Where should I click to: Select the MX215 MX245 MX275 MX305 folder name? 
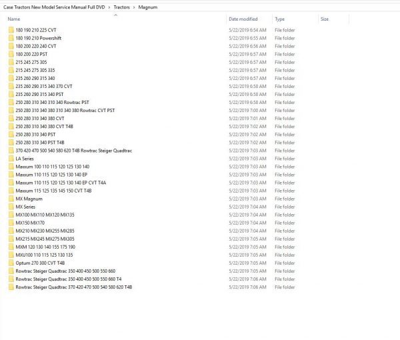(45, 239)
